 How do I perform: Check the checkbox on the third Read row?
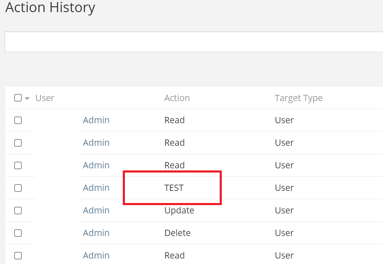pos(18,165)
